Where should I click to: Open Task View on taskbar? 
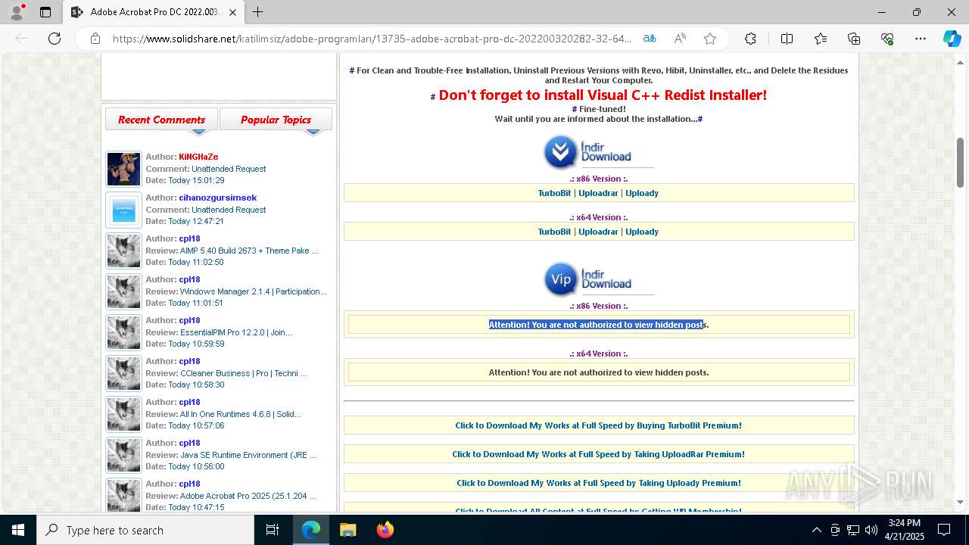273,530
